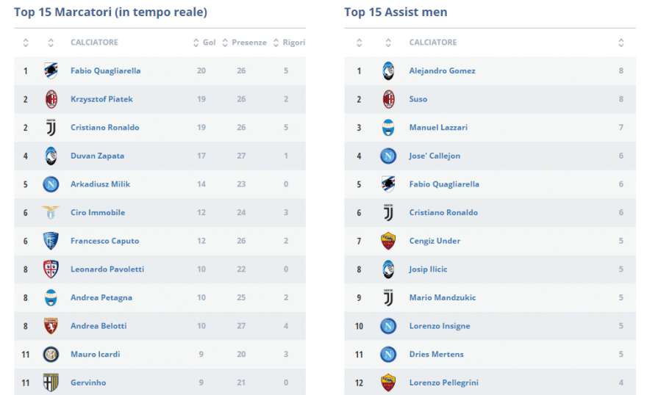647x395 pixels.
Task: Click Sampdoria crest beside Fabio Quagliarella scorer row
Action: (51, 70)
